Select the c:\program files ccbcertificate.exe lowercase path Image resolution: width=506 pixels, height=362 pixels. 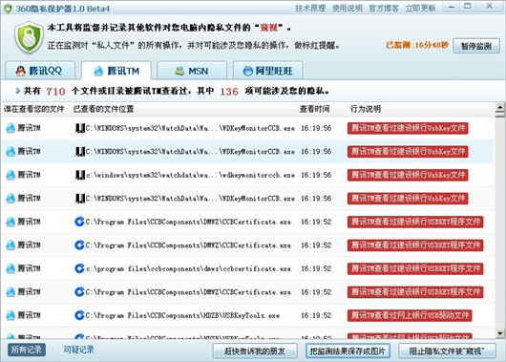tap(188, 268)
